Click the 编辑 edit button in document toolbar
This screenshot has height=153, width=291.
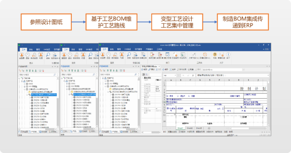(151, 70)
